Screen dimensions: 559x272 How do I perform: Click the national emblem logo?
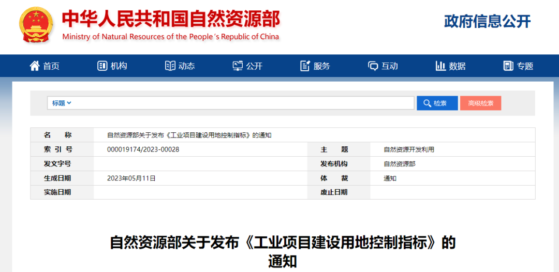36,25
